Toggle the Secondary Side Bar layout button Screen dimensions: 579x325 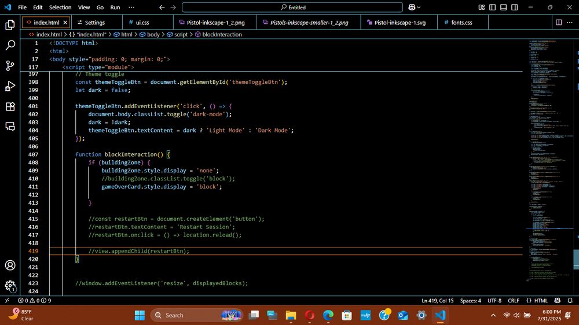pos(515,8)
